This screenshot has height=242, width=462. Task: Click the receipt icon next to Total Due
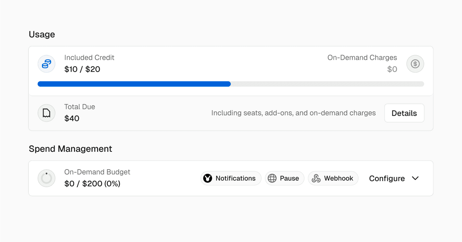47,113
